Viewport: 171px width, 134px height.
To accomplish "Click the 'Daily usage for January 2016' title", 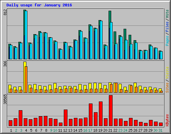I will [x=39, y=5].
